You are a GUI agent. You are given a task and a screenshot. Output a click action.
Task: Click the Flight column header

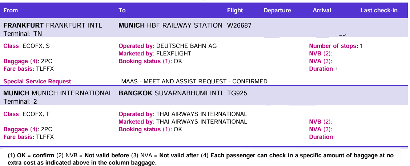(235, 10)
